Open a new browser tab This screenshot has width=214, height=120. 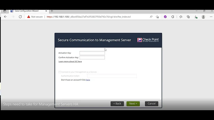point(52,11)
